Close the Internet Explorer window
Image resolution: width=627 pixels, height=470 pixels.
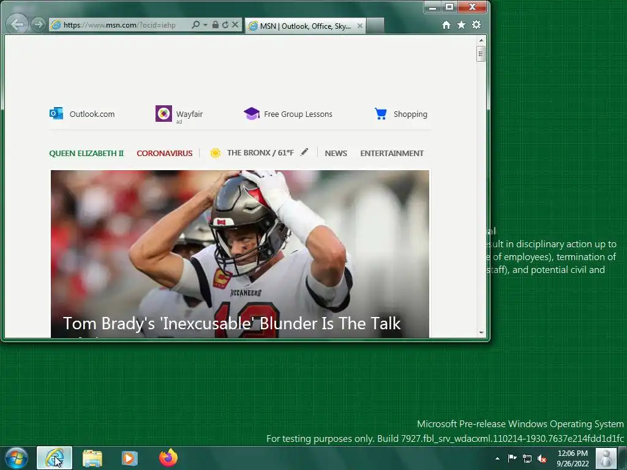(x=472, y=7)
